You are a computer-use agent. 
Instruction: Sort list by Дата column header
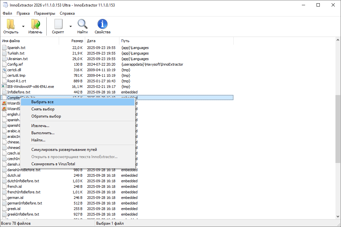click(91, 41)
